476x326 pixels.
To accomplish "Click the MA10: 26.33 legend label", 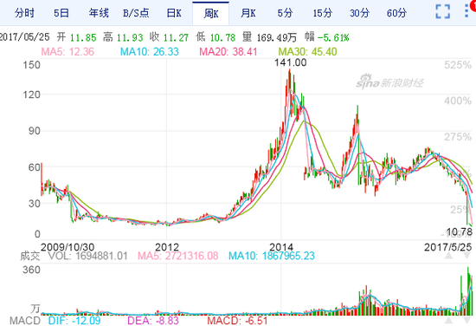I will tap(150, 52).
